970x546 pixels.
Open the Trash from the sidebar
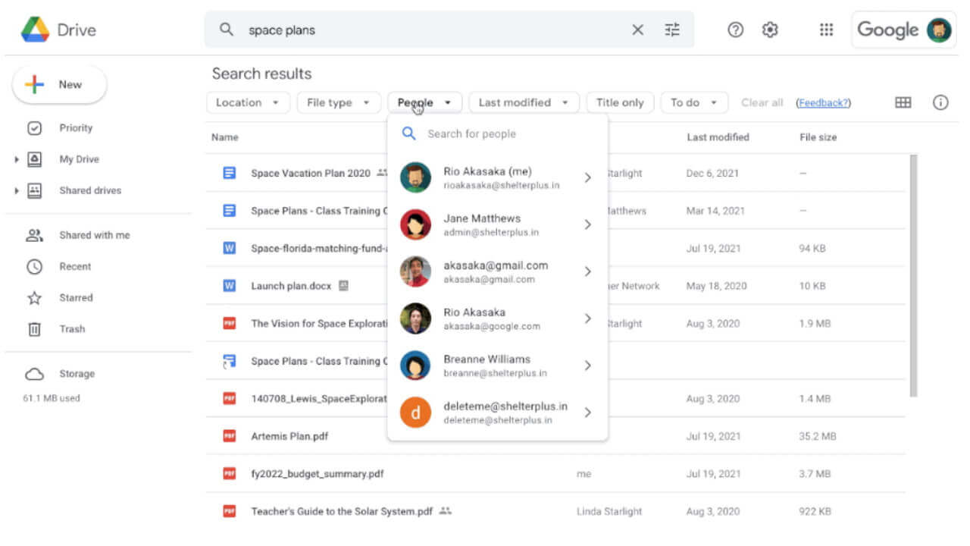[x=72, y=328]
